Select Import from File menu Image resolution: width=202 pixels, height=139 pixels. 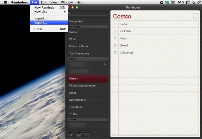click(41, 18)
